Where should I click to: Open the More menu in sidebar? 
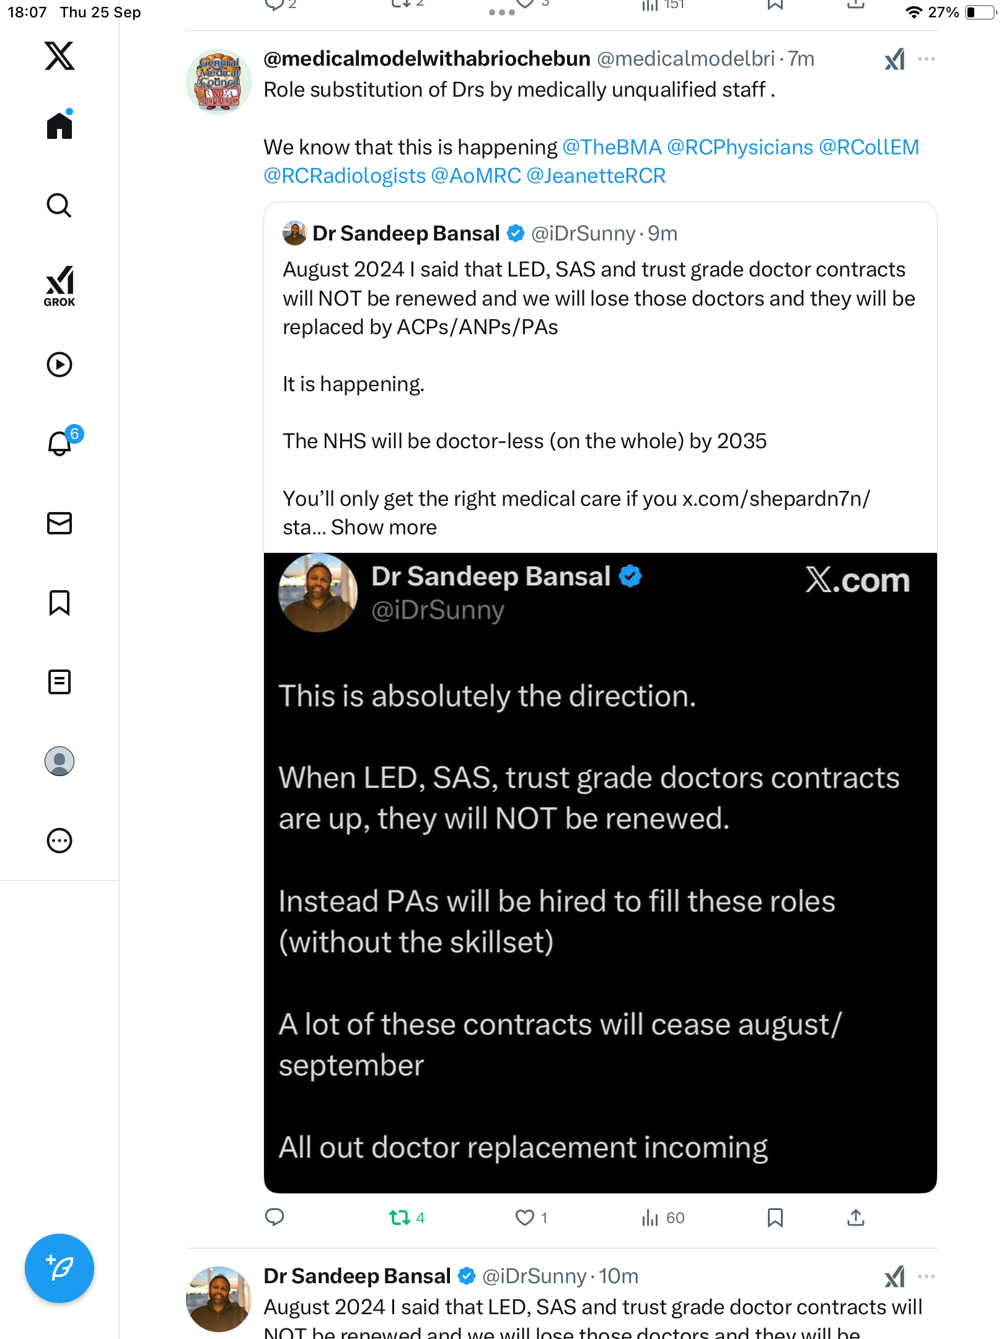pyautogui.click(x=59, y=841)
